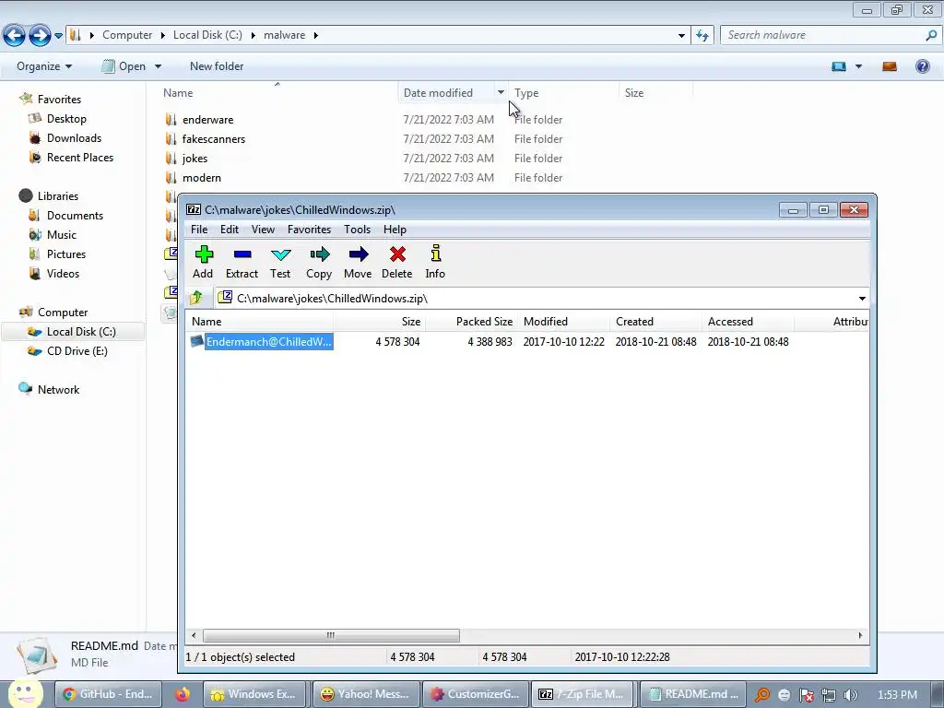Expand the Explorer address bar history dropdown
This screenshot has height=708, width=944.
point(681,36)
